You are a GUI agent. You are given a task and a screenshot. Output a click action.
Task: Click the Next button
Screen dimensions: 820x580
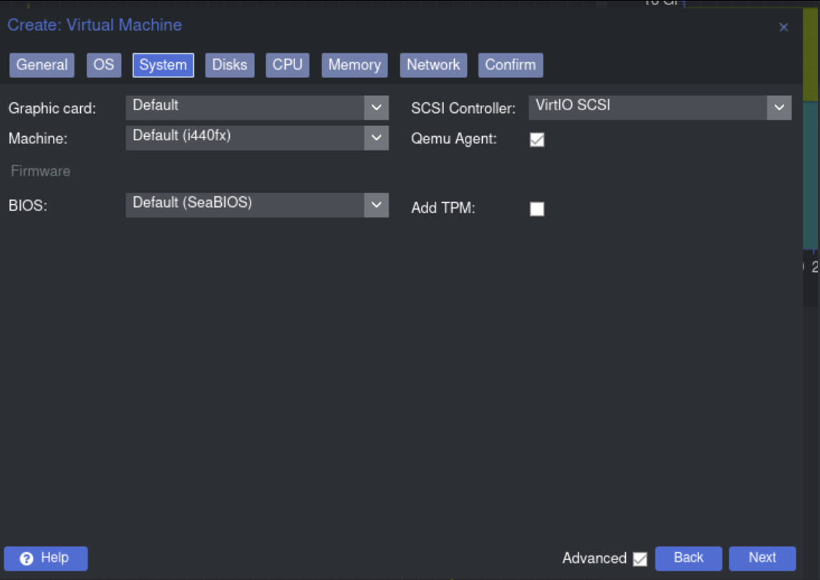pos(762,559)
